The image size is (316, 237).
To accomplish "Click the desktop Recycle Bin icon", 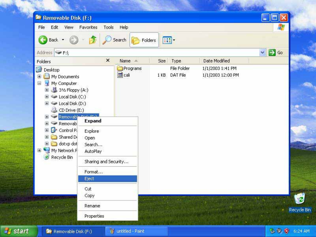I will click(x=300, y=199).
